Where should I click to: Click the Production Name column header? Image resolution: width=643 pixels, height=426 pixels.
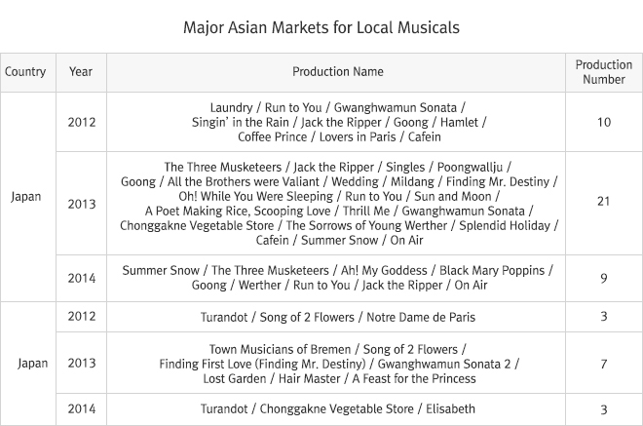point(337,72)
